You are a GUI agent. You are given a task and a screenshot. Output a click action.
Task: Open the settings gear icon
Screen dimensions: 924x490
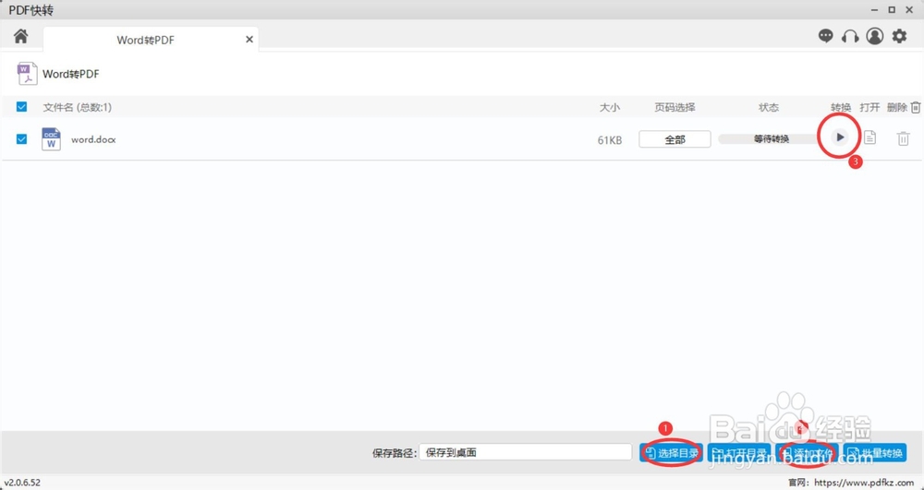pyautogui.click(x=899, y=37)
